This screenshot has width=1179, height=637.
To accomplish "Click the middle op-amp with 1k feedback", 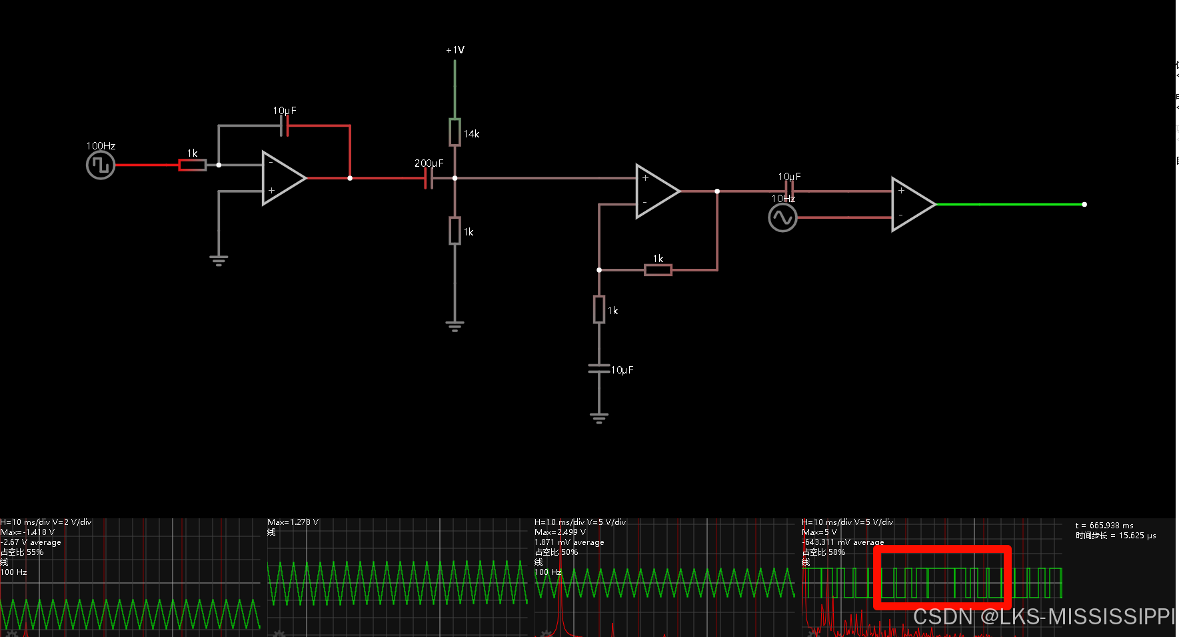I will [x=656, y=191].
